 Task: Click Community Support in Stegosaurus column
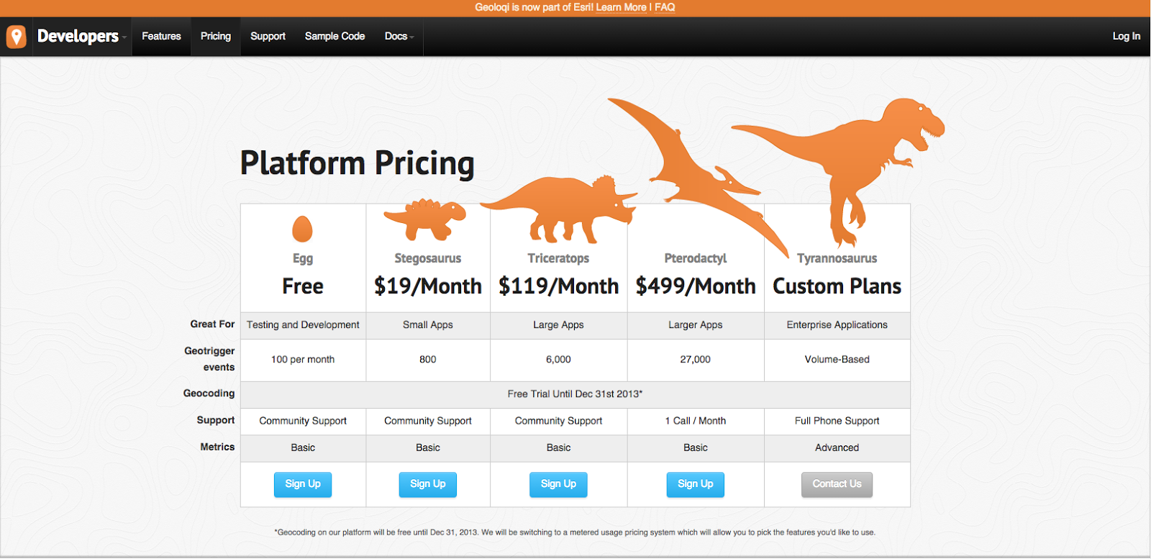pyautogui.click(x=428, y=421)
